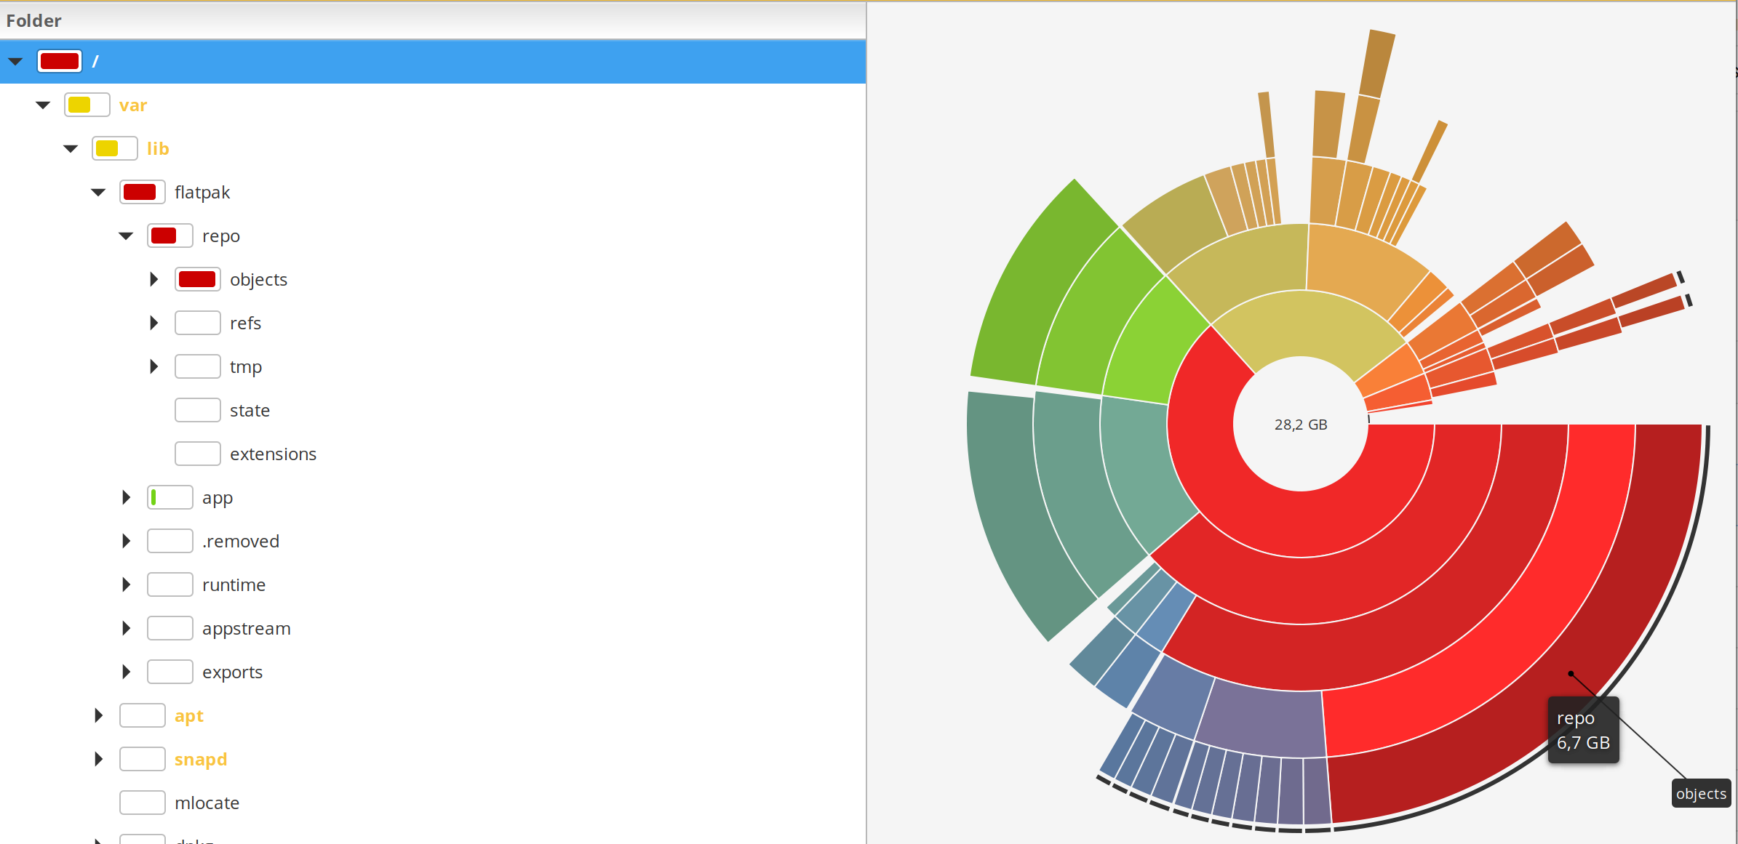Select the flatpak folder row
The width and height of the screenshot is (1738, 844).
click(202, 193)
